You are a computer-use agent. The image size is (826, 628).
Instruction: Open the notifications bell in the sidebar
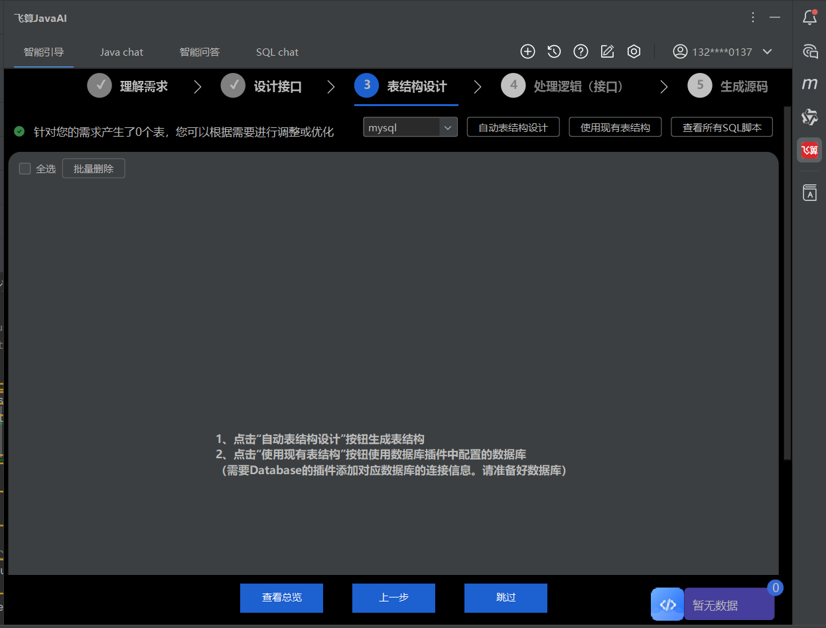coord(809,18)
